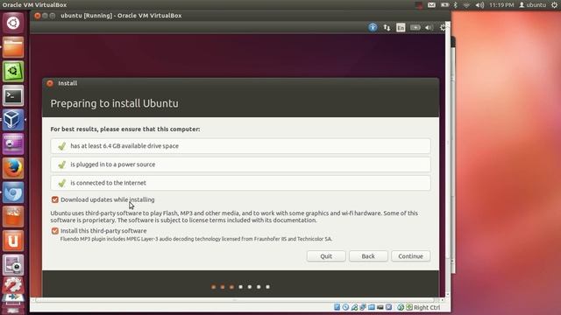
Task: Click 'has at least 6.4 GB available drive space'
Action: pyautogui.click(x=240, y=146)
